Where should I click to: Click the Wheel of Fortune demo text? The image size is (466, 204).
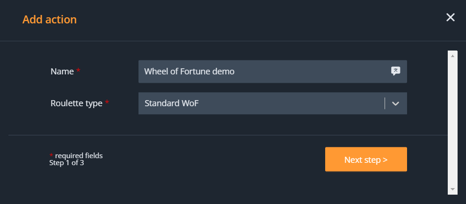click(189, 72)
